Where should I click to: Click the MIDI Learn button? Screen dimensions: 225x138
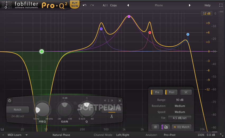pos(14,135)
